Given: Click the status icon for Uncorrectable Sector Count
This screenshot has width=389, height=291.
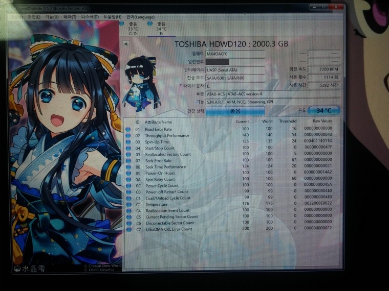Looking at the screenshot, I should (x=129, y=223).
